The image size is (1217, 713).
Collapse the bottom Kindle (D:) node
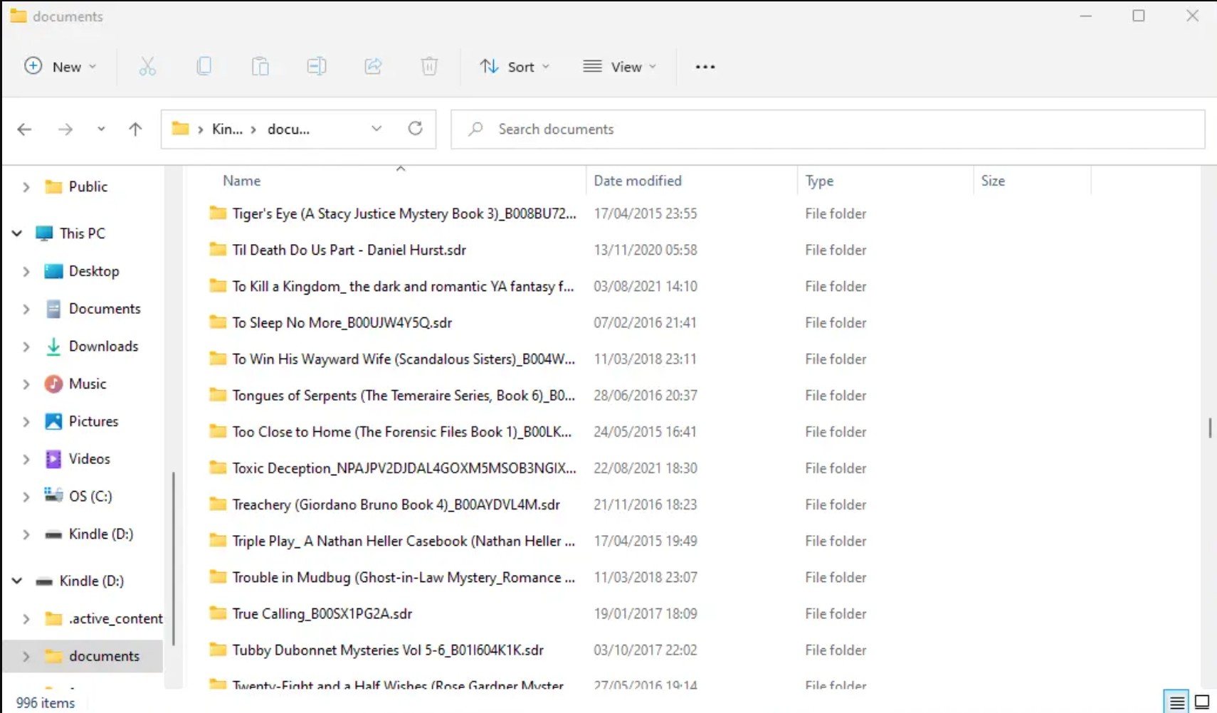(x=17, y=581)
